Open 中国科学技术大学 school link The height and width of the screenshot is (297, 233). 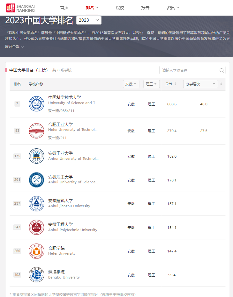tap(64, 97)
